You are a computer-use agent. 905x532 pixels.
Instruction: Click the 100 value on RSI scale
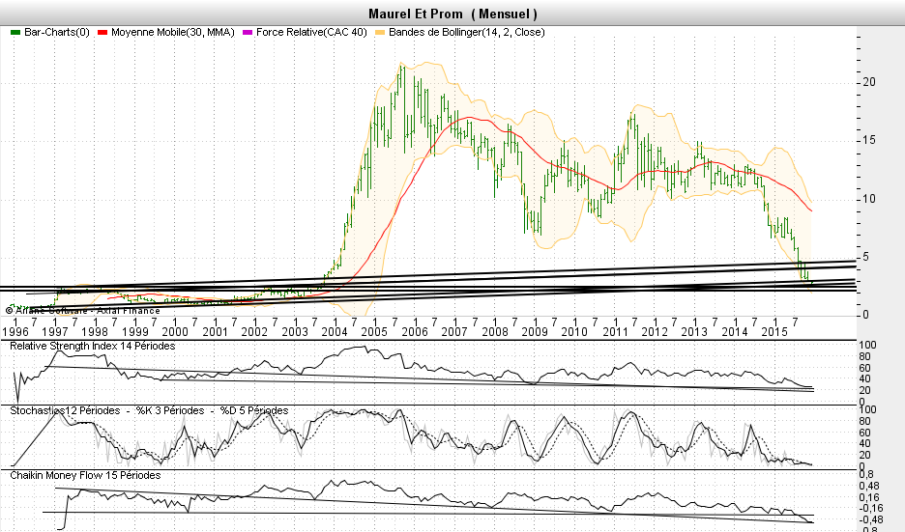click(867, 346)
